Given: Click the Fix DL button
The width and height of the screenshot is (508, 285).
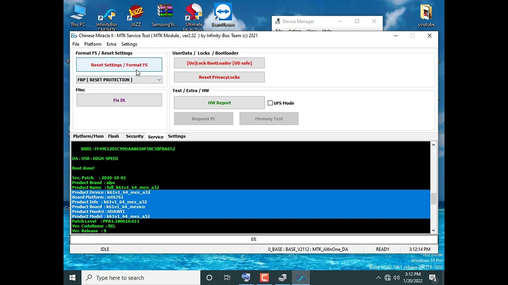Looking at the screenshot, I should (119, 100).
